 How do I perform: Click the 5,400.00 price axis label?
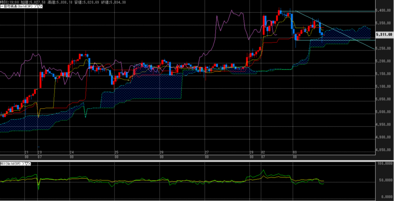click(384, 10)
